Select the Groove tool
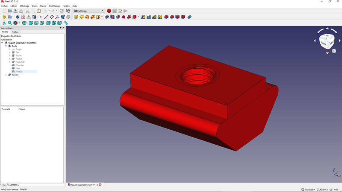342x192 pixels. point(118,17)
